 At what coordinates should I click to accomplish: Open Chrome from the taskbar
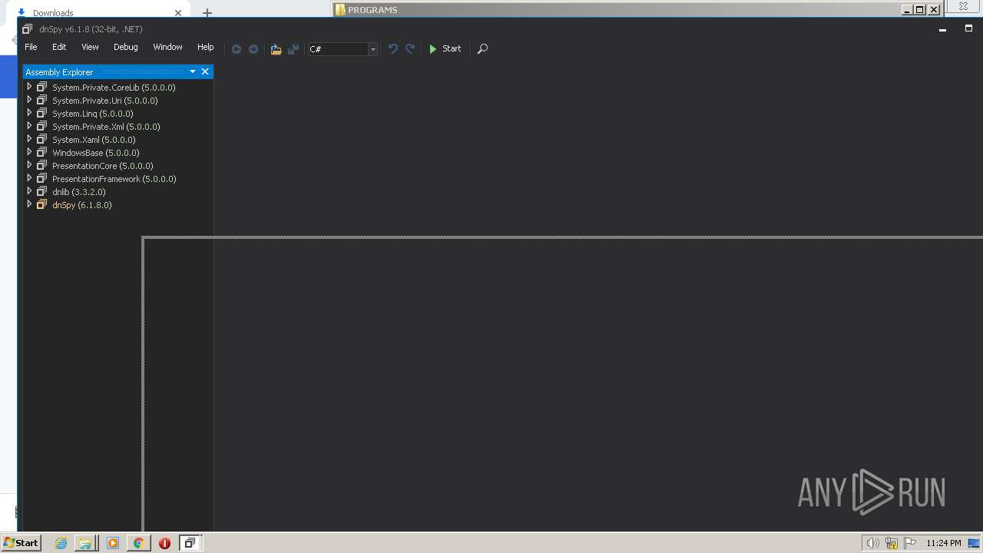[x=139, y=542]
